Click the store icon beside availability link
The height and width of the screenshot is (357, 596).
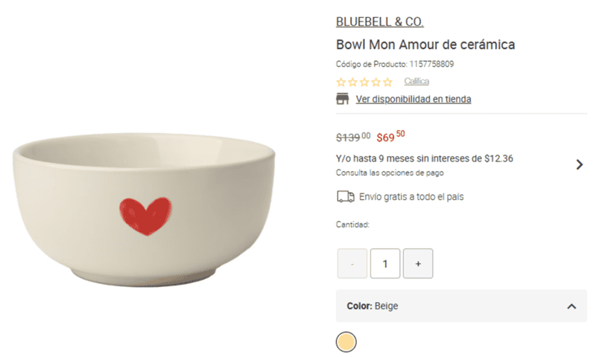(343, 99)
